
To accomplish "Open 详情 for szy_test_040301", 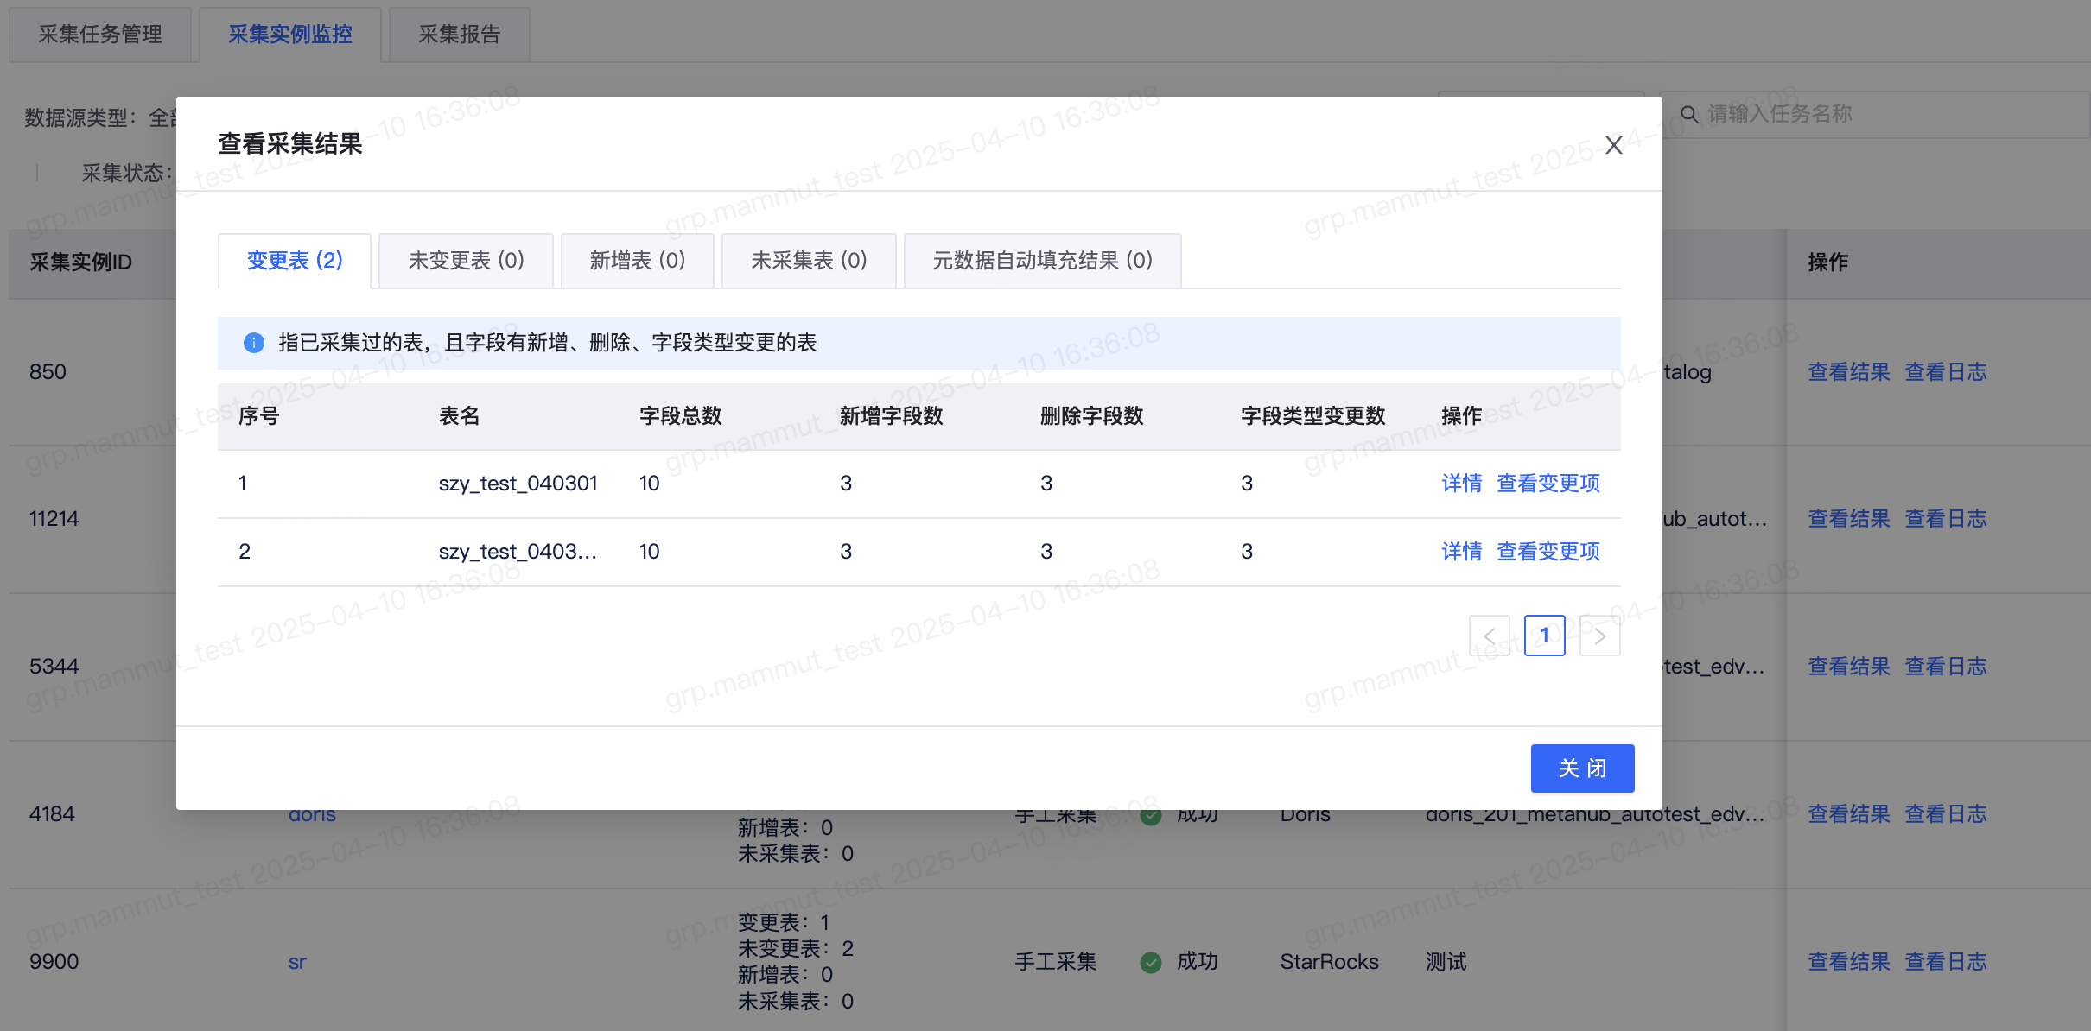I will click(1462, 484).
